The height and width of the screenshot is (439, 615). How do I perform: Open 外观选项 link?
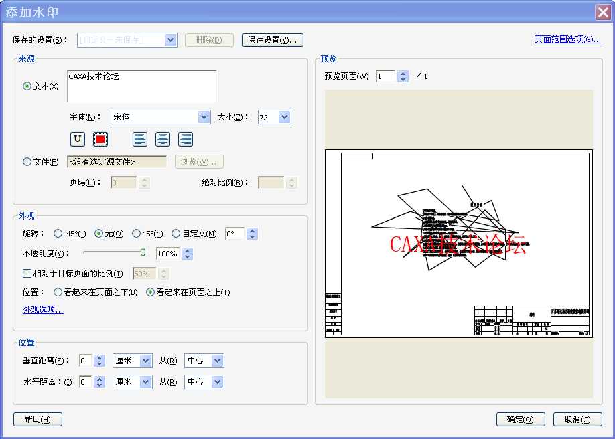(43, 310)
